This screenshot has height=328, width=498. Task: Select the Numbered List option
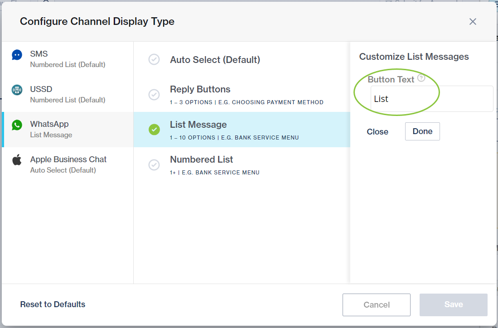tap(201, 159)
